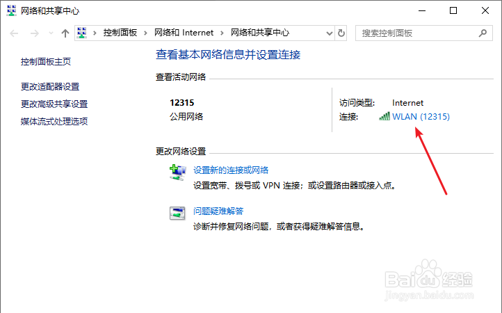Open 控制面板主页 link

click(x=46, y=61)
